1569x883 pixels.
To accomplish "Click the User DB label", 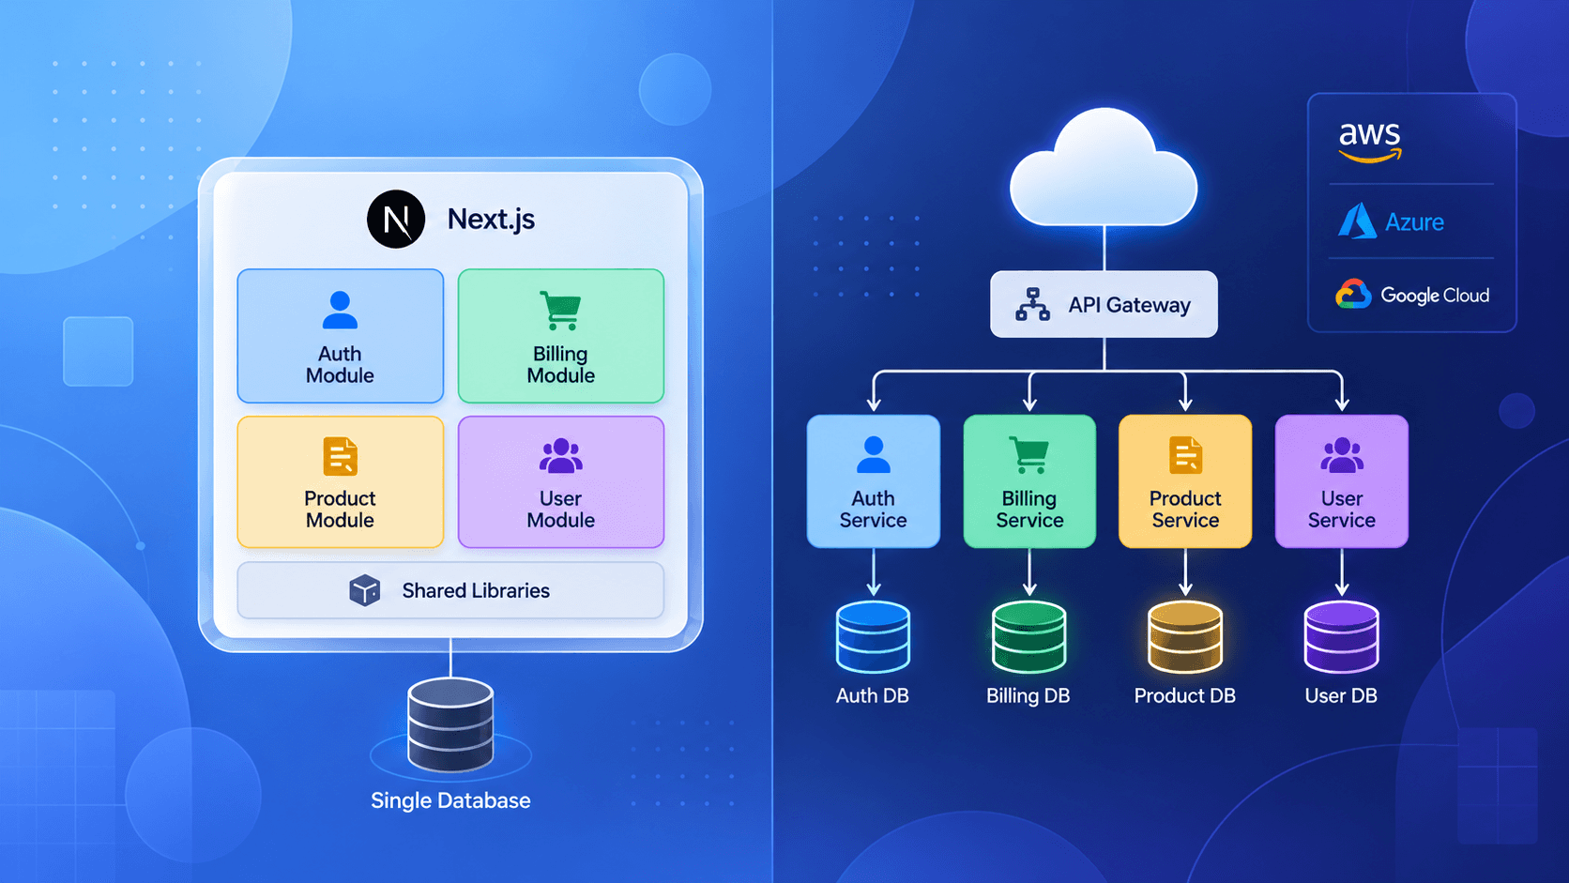I will coord(1341,695).
